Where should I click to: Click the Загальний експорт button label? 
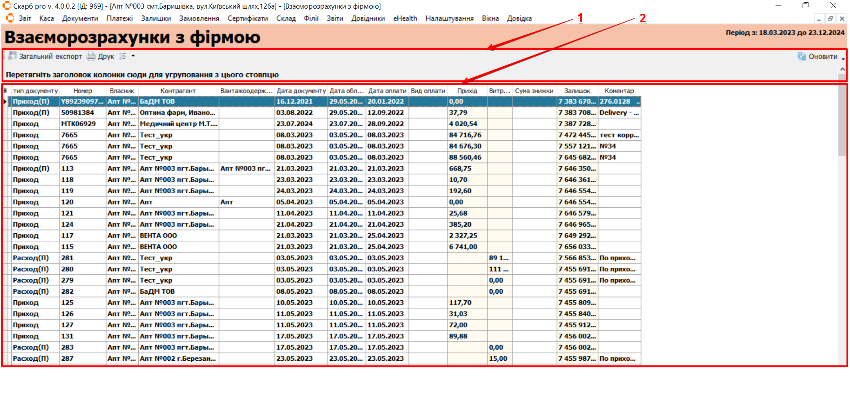coord(51,56)
